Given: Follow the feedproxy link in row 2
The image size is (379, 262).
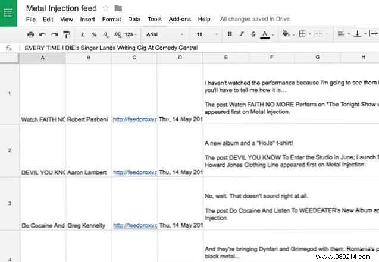Looking at the screenshot, I should coord(135,172).
